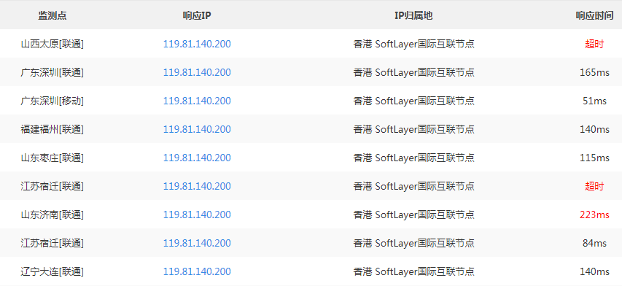Open the IP link in 广东深圳[移动] row

[x=197, y=101]
